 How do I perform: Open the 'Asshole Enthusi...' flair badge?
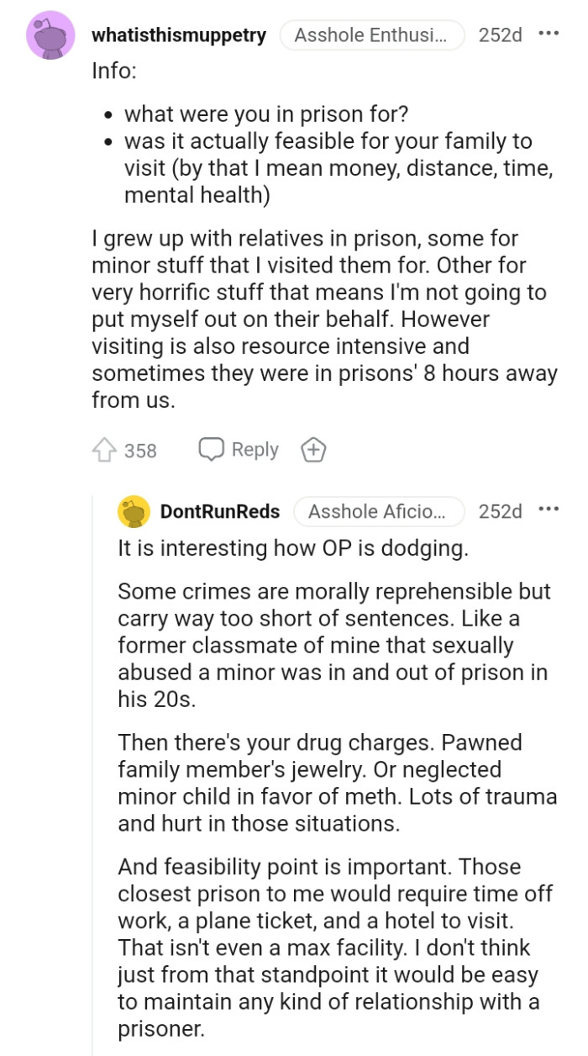point(372,35)
